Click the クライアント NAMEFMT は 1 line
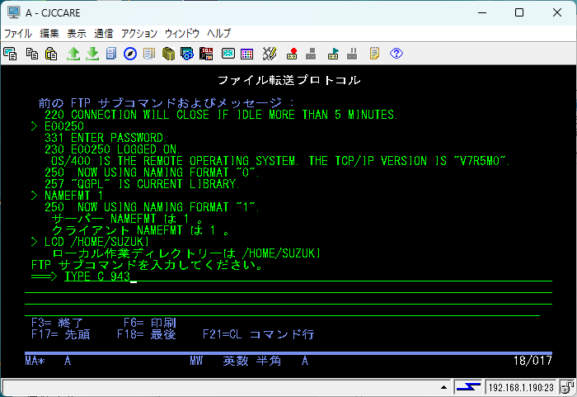This screenshot has height=397, width=577. pyautogui.click(x=141, y=230)
